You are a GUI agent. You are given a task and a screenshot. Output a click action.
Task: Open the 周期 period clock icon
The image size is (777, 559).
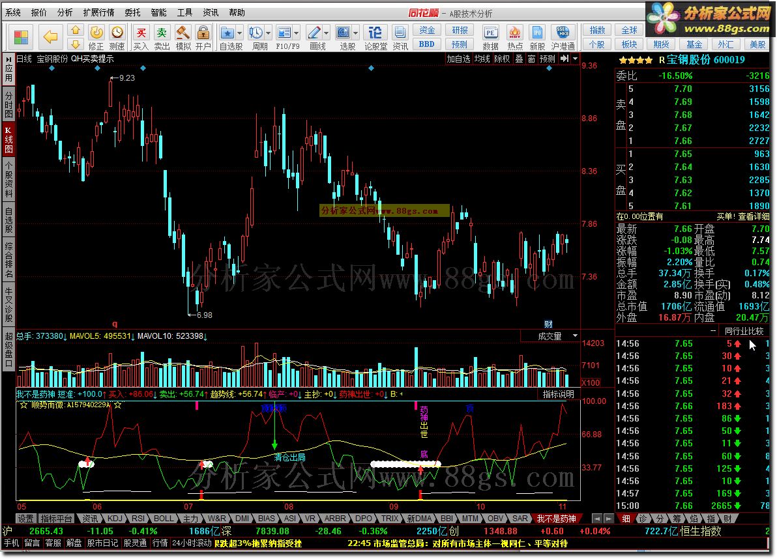click(x=256, y=33)
